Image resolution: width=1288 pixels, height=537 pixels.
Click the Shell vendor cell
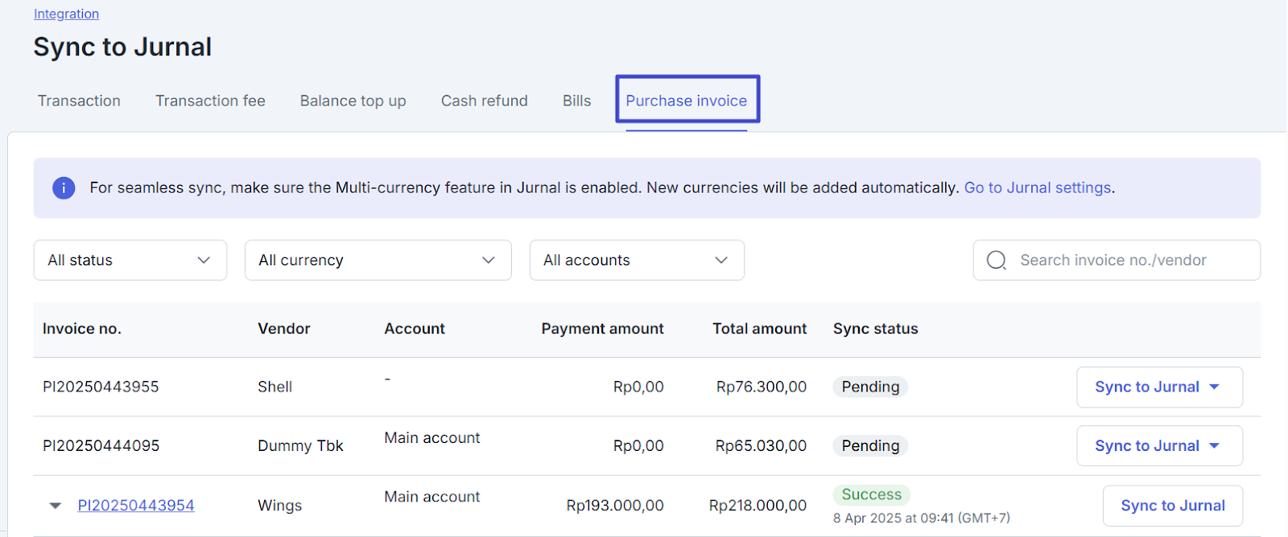tap(275, 387)
